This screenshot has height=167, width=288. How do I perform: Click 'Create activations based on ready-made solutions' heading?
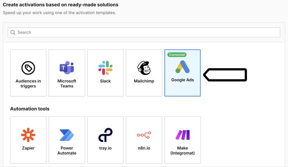click(x=61, y=5)
